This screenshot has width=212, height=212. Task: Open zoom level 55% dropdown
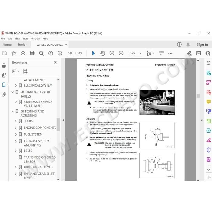140,53
